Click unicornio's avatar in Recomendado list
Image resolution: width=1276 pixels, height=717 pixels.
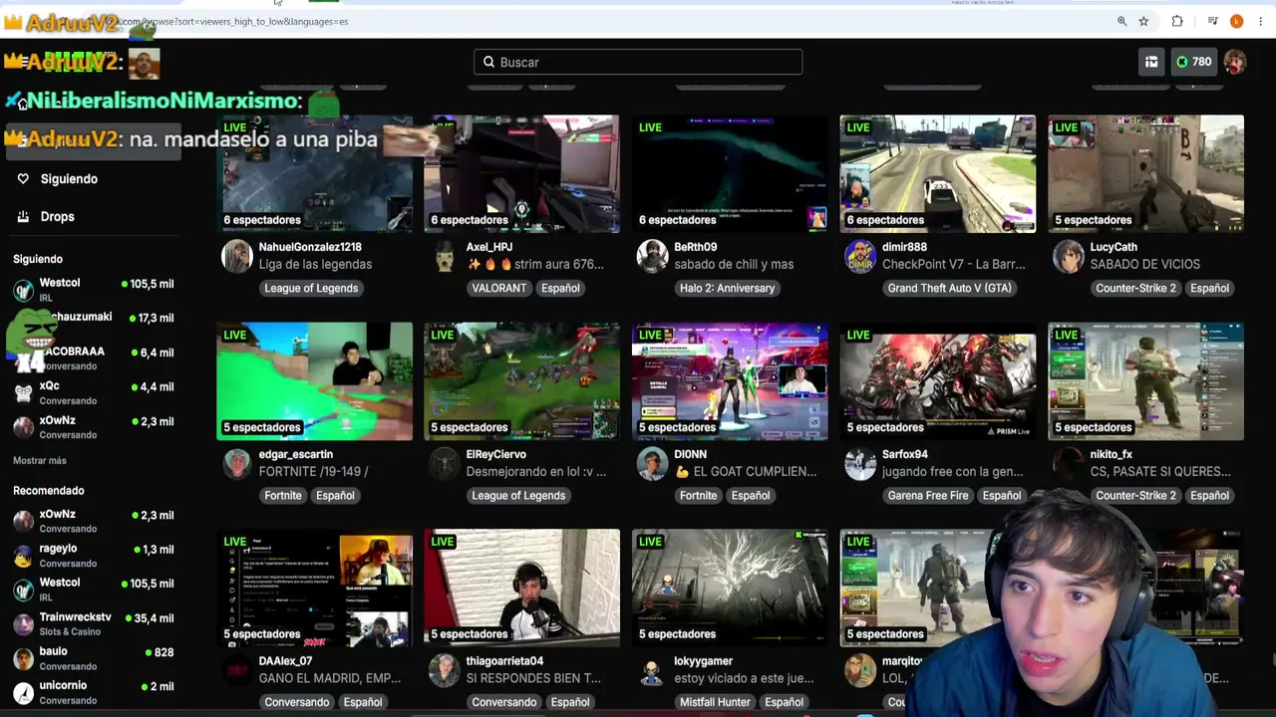pos(23,692)
